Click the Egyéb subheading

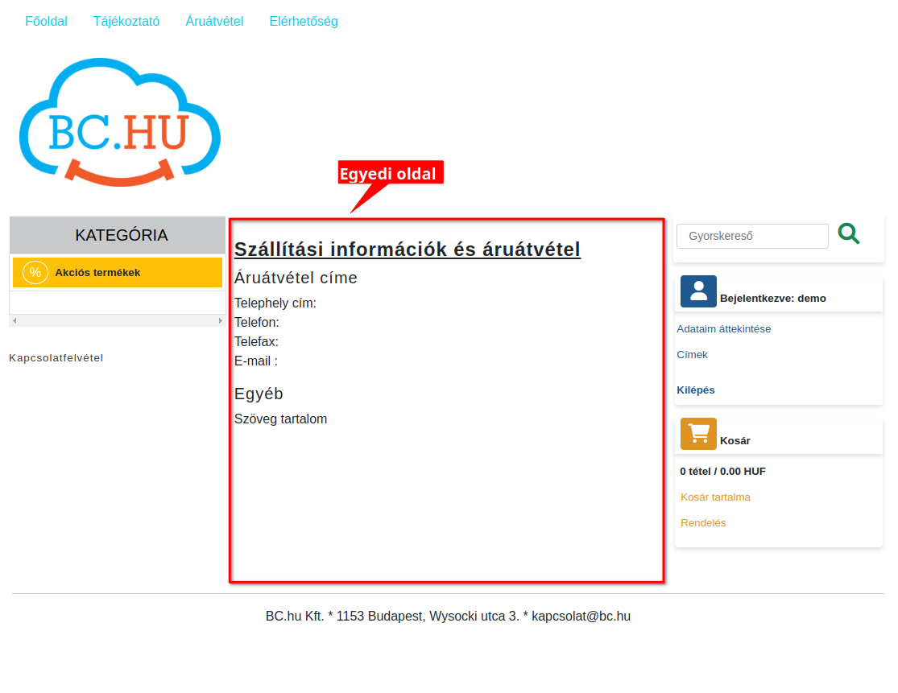point(259,394)
